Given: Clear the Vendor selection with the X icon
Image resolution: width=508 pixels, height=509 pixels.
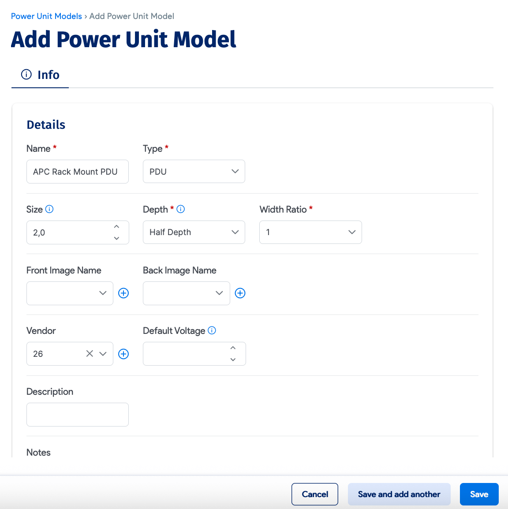Looking at the screenshot, I should 90,354.
